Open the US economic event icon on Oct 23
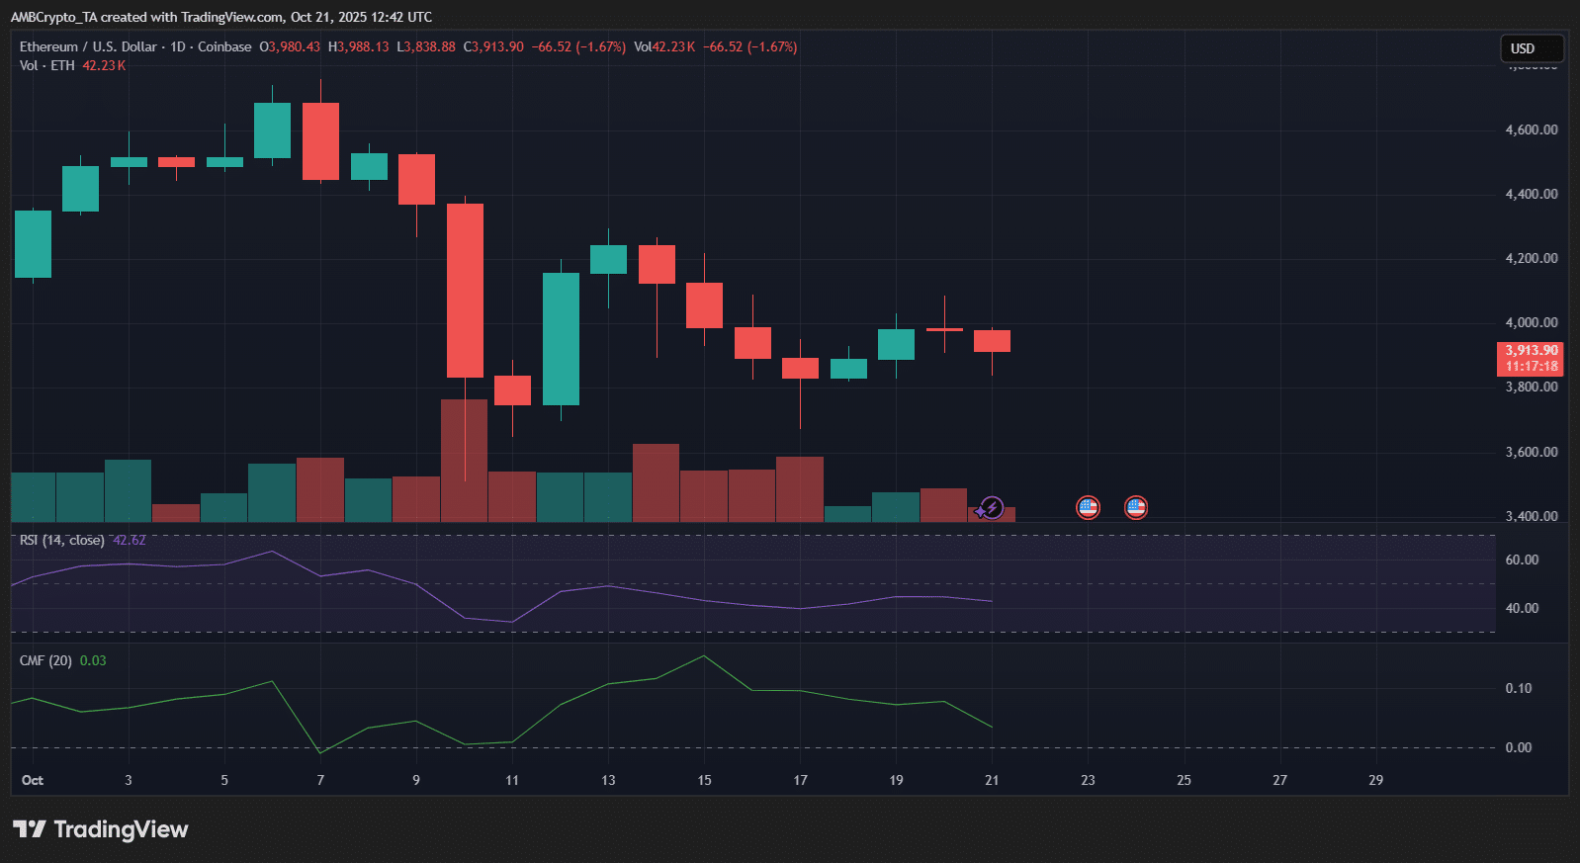Screen dimensions: 1580x863 point(1088,507)
